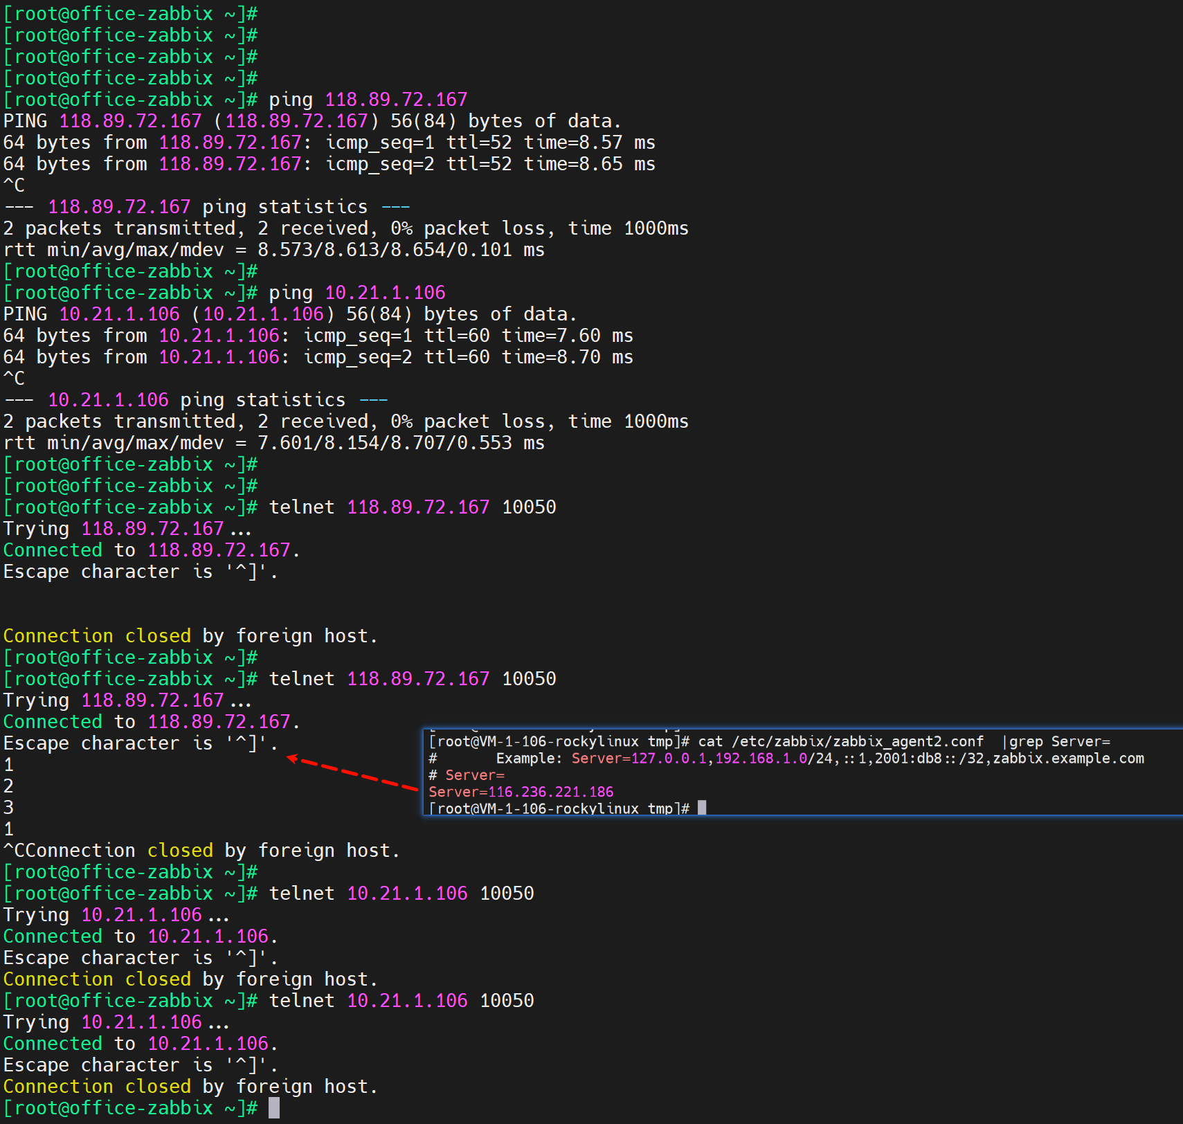1183x1124 pixels.
Task: Click the cat zabbix_agent2.conf command in inset
Action: tap(840, 742)
